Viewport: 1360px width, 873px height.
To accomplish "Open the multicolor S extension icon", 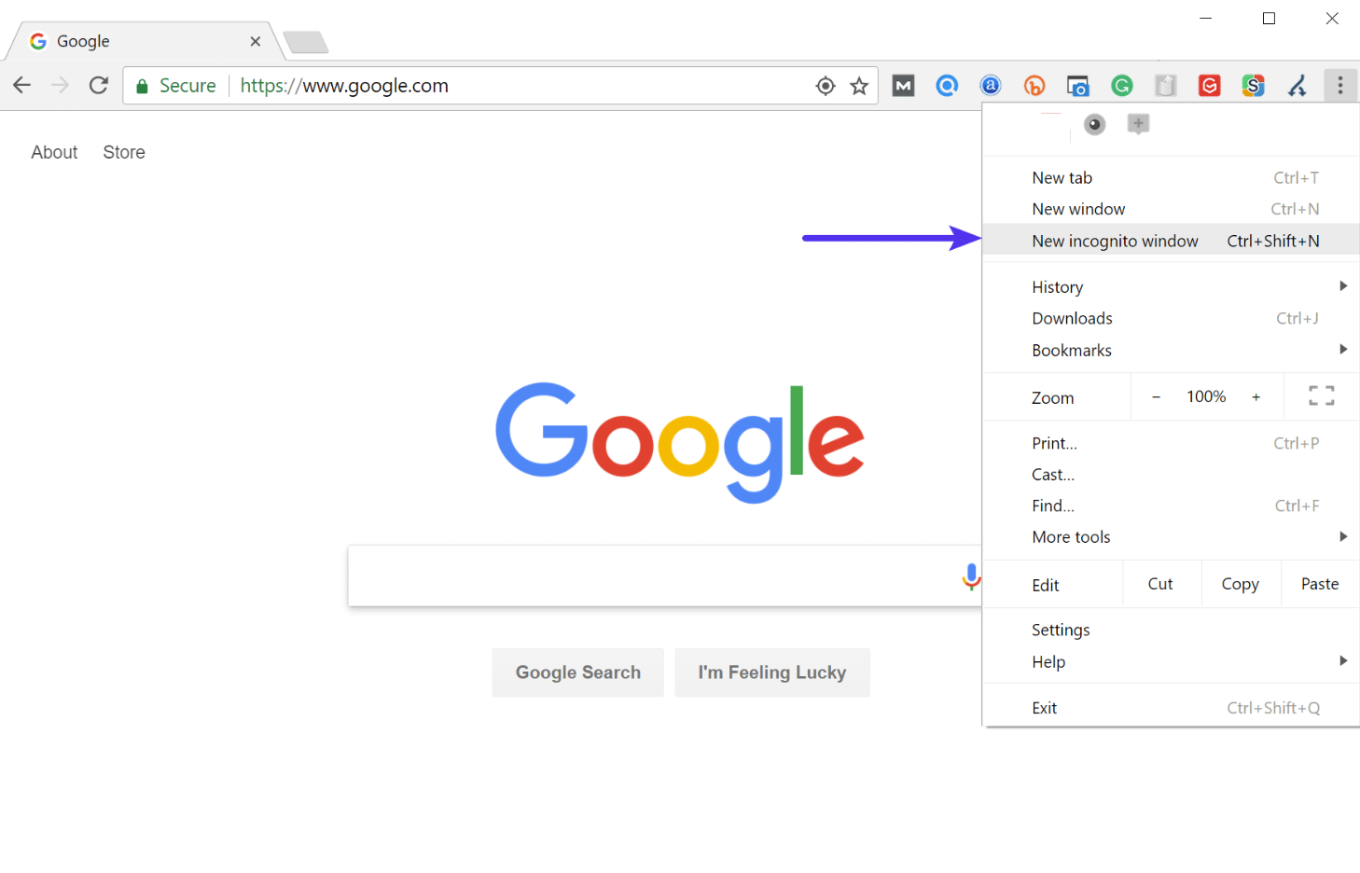I will (x=1254, y=86).
